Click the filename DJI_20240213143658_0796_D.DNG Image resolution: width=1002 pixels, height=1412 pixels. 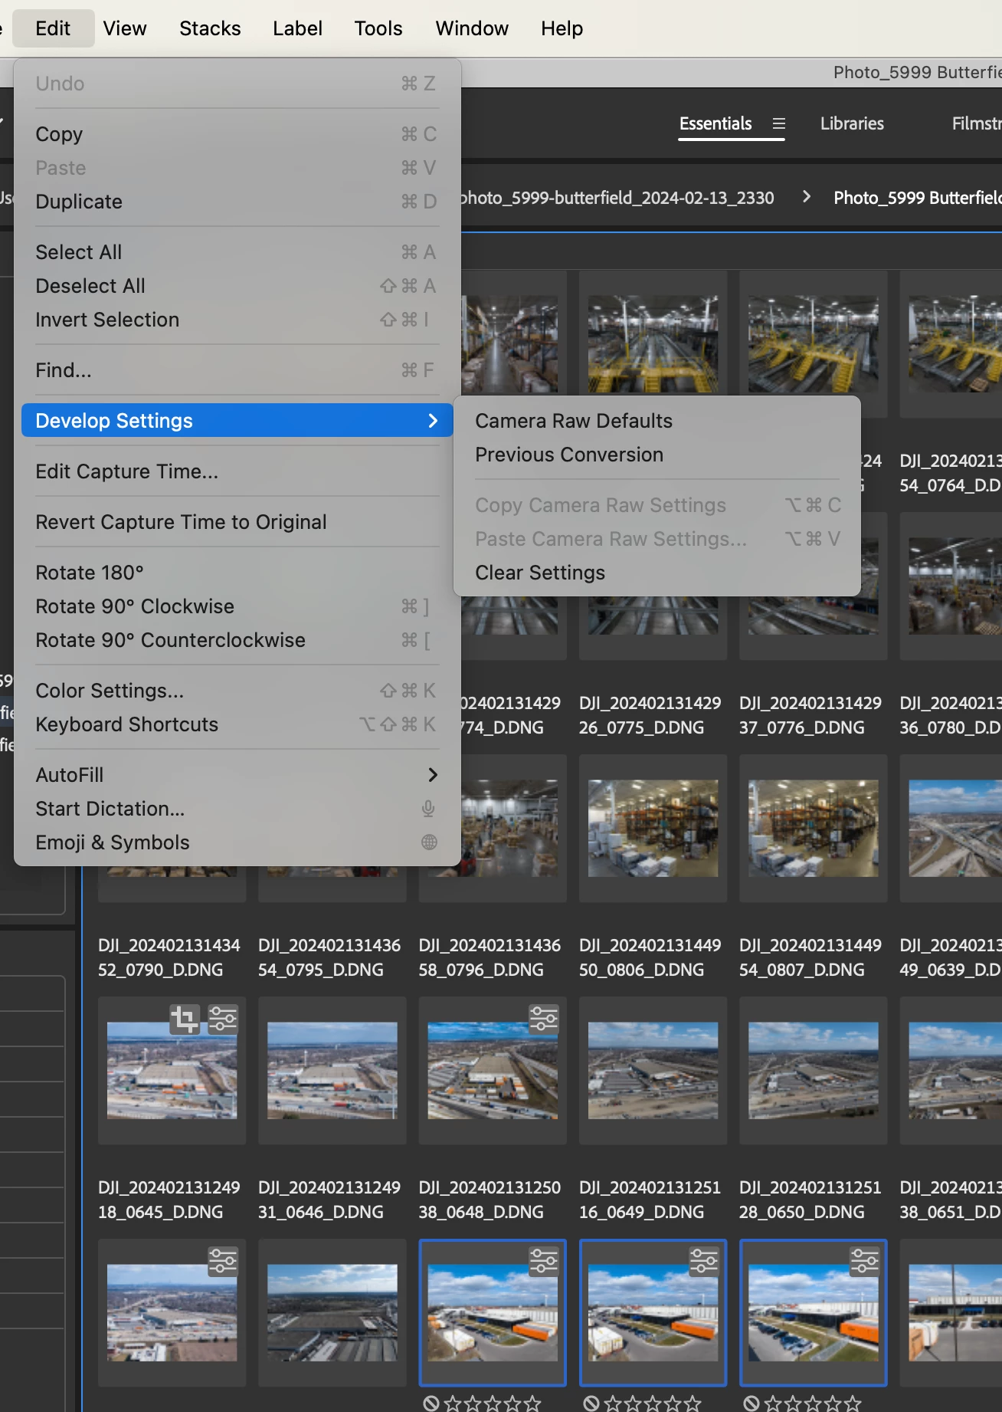tap(490, 957)
